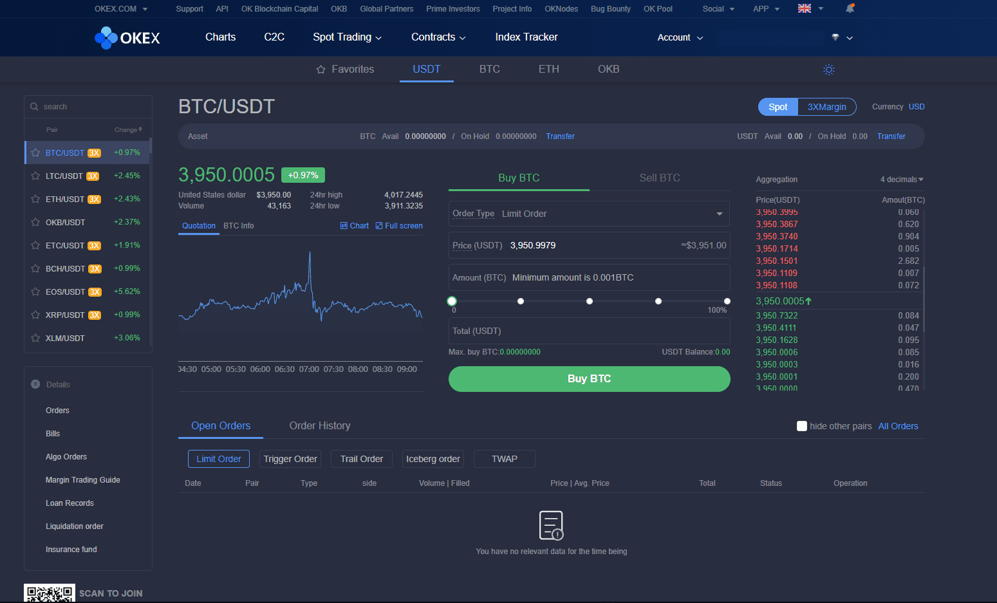Star the EOS/USDT pair as favorite

(x=35, y=292)
